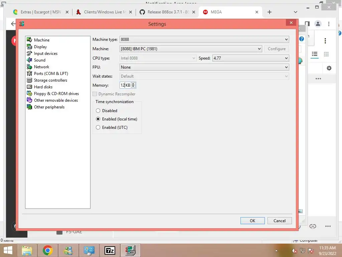Click the OK button
This screenshot has width=342, height=257.
252,221
